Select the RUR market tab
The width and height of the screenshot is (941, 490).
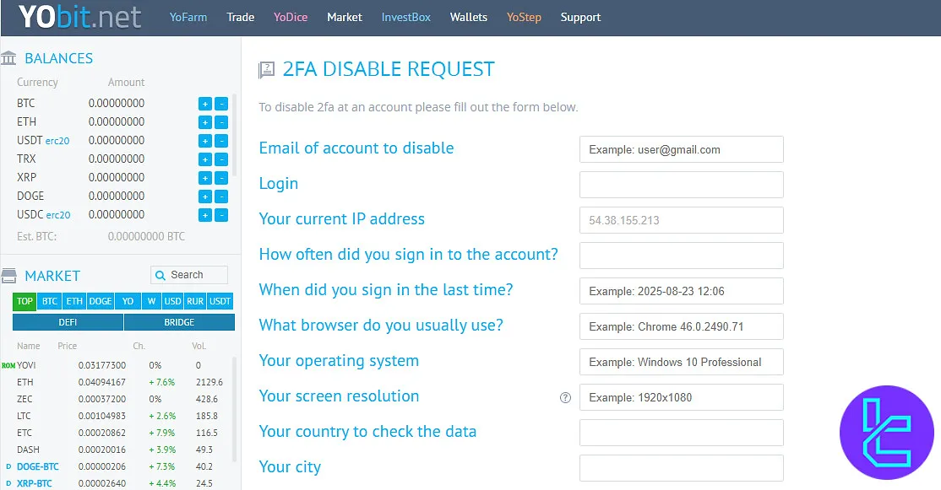pyautogui.click(x=195, y=301)
